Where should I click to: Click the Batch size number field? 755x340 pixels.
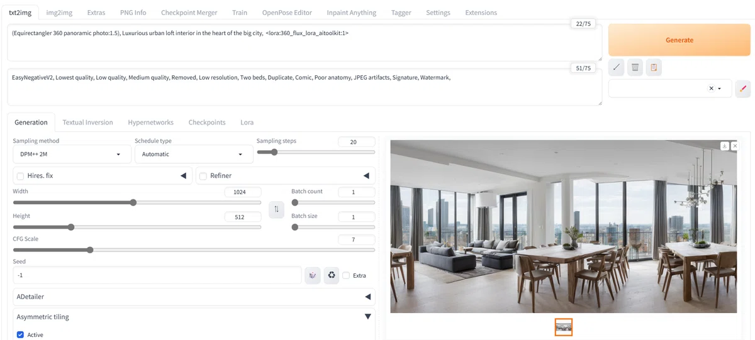(357, 217)
